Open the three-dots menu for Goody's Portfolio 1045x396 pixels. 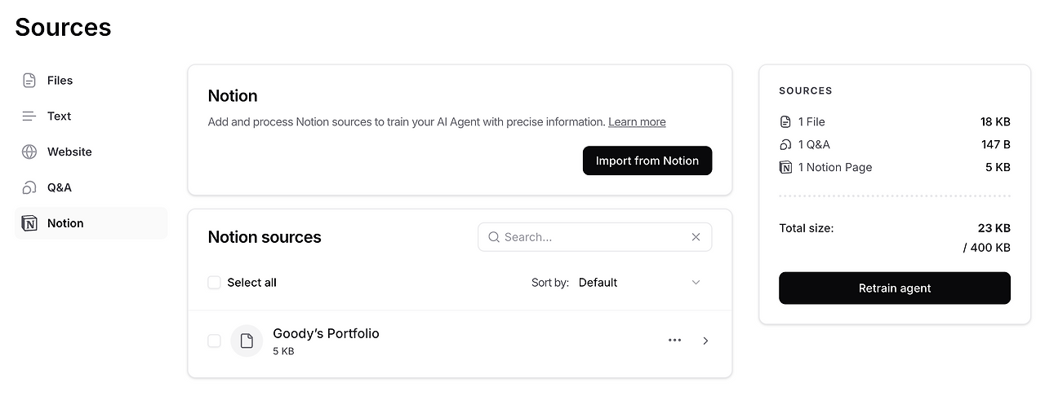pyautogui.click(x=674, y=341)
